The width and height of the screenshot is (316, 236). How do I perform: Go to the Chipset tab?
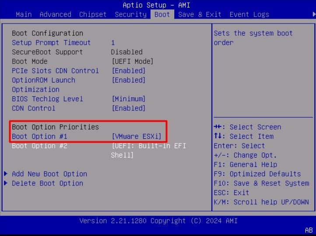click(x=93, y=14)
